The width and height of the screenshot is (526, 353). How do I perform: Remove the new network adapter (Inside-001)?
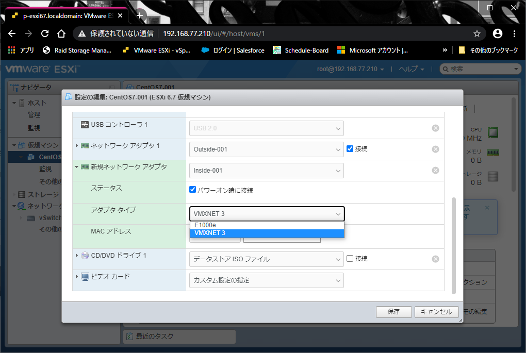[x=435, y=170]
